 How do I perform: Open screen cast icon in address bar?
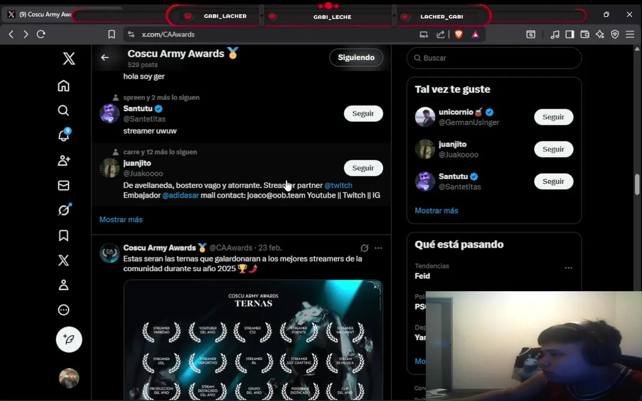424,35
